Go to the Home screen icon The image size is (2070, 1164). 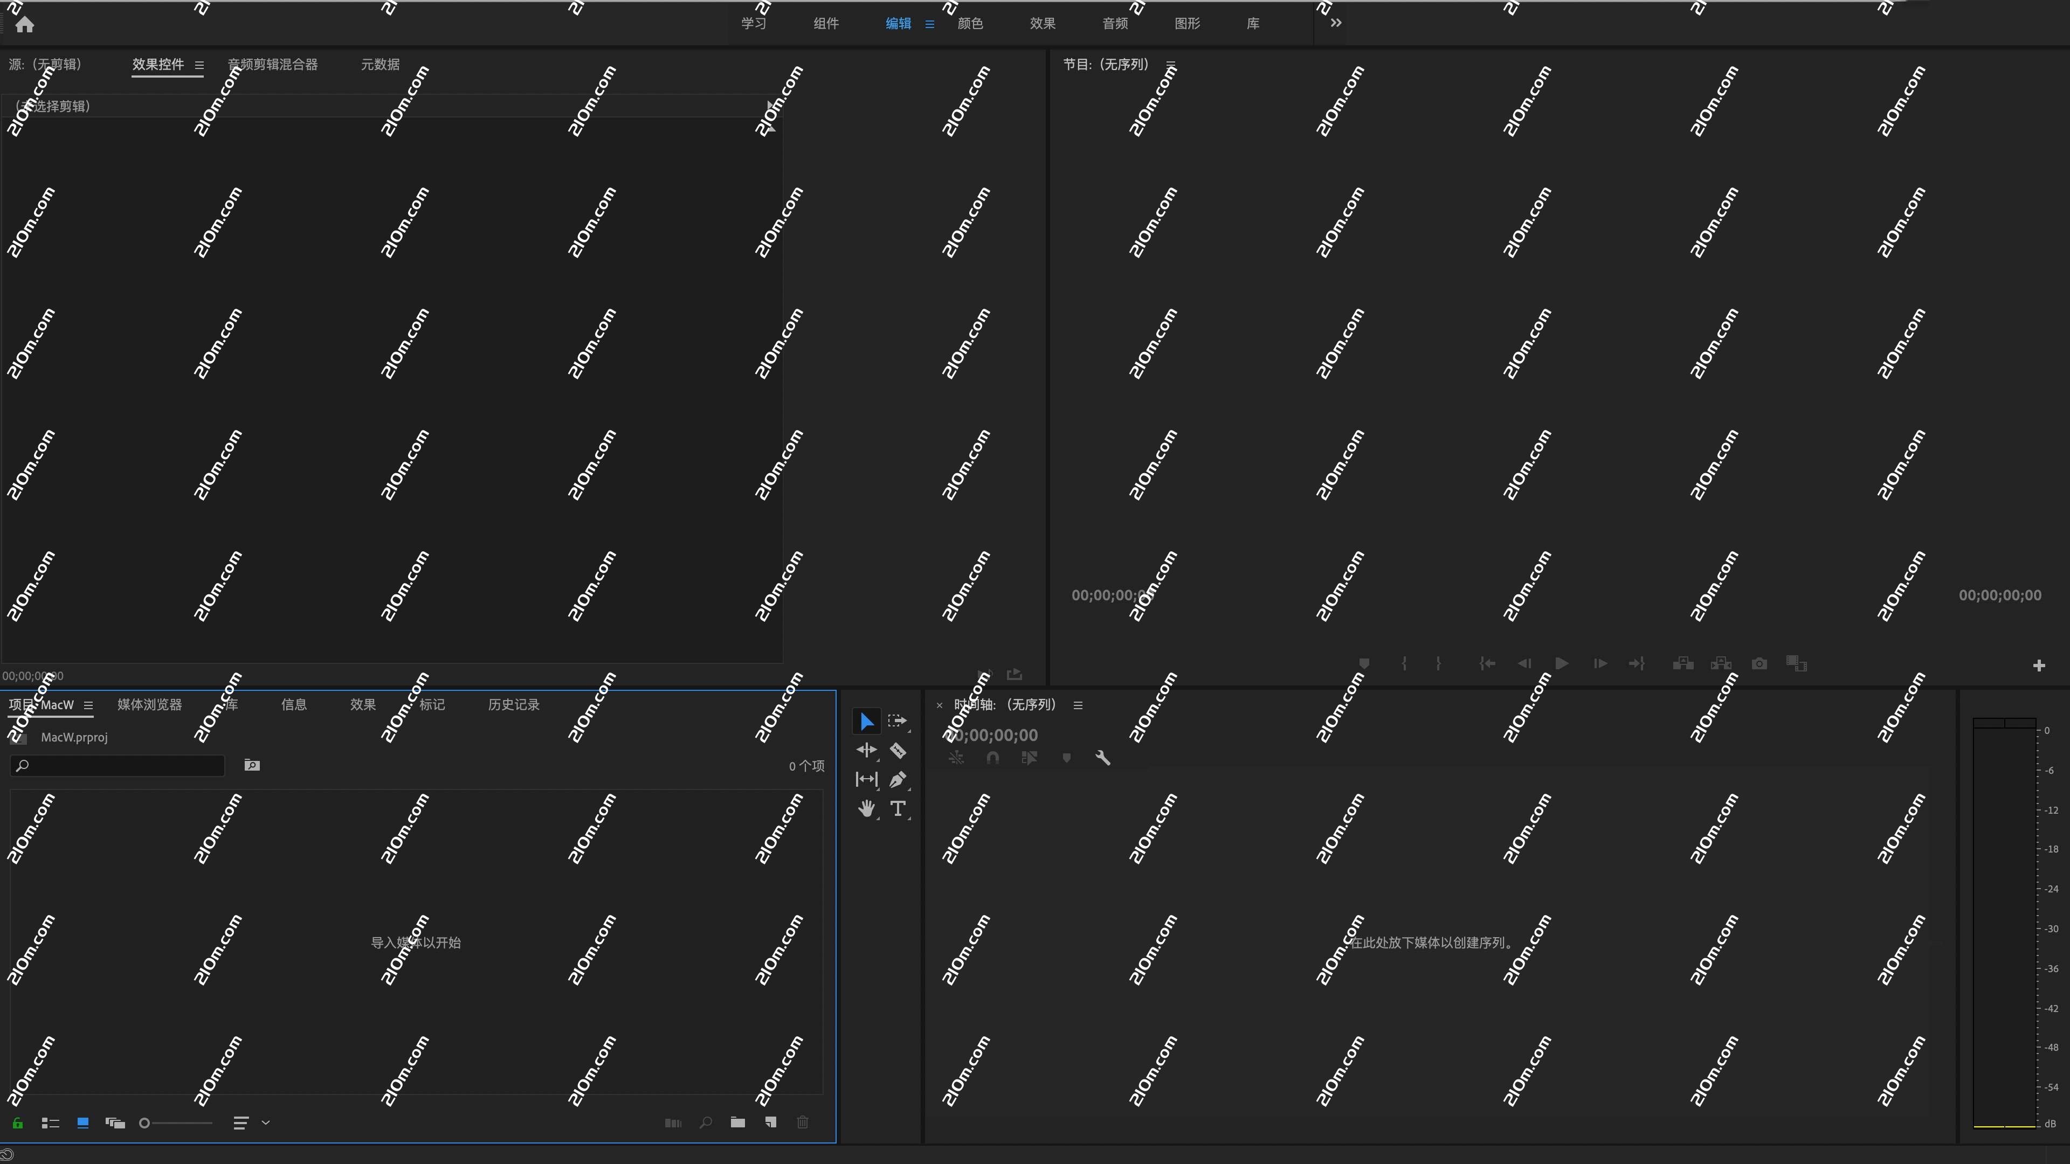[x=25, y=24]
